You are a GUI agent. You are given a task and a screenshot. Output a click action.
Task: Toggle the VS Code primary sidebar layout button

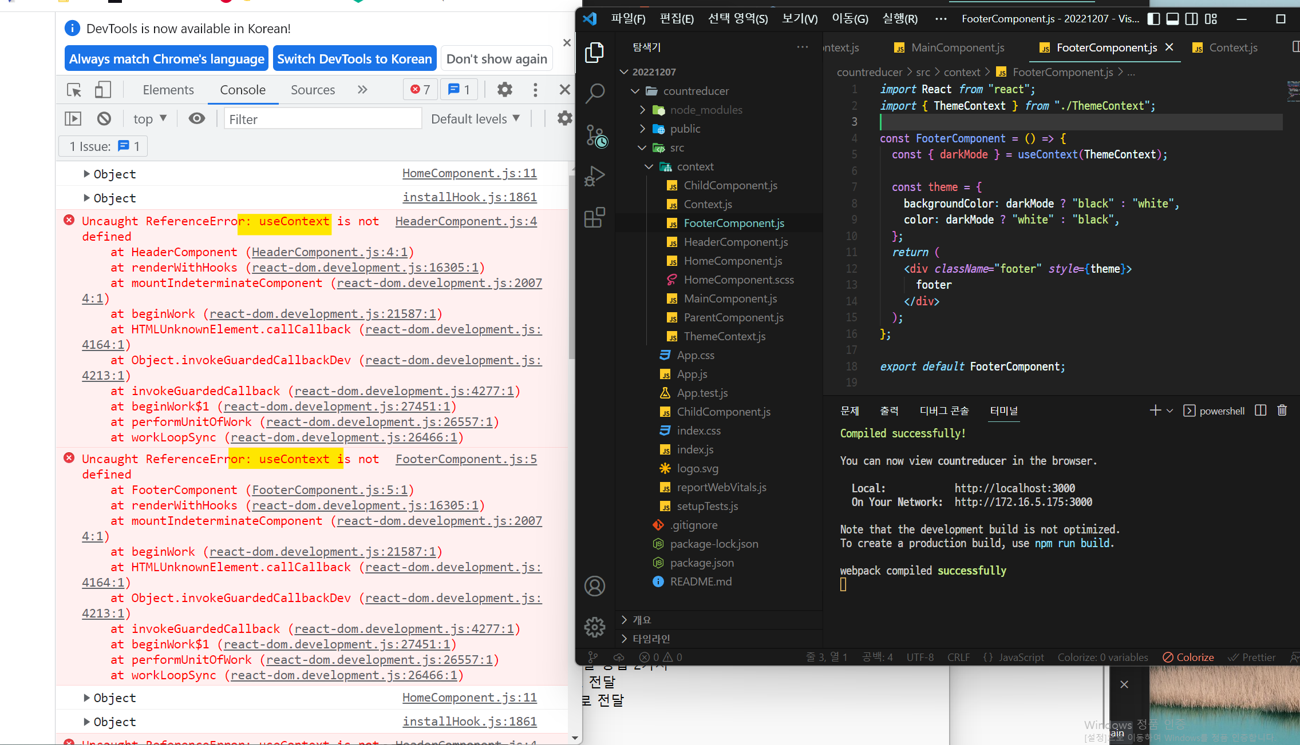click(x=1153, y=19)
